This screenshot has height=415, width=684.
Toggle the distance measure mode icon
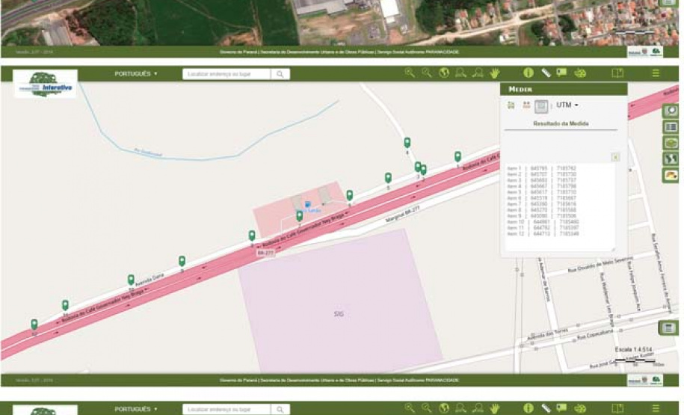[x=511, y=105]
